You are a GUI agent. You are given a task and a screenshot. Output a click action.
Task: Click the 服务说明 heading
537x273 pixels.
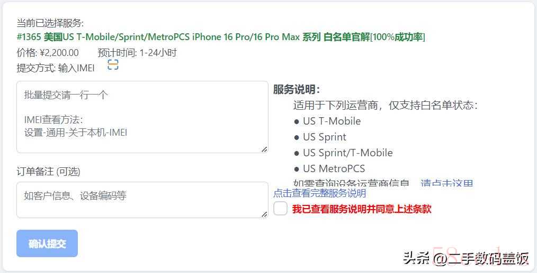[x=297, y=90]
